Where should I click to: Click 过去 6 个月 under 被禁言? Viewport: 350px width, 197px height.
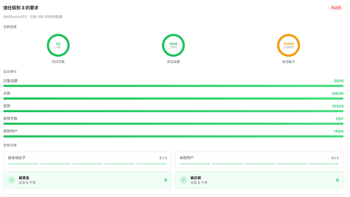click(x=27, y=182)
